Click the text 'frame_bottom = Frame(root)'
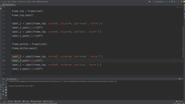 (29, 44)
